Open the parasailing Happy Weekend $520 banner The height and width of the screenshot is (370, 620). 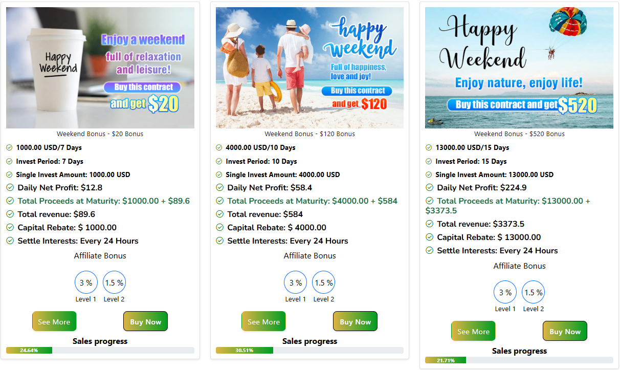(x=519, y=68)
